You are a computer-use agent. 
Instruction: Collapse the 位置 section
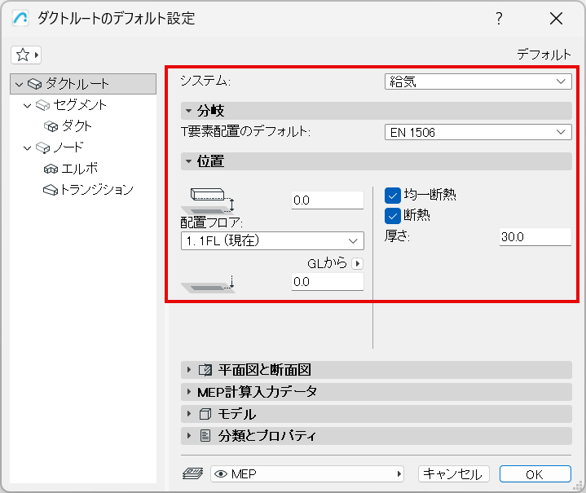click(189, 161)
